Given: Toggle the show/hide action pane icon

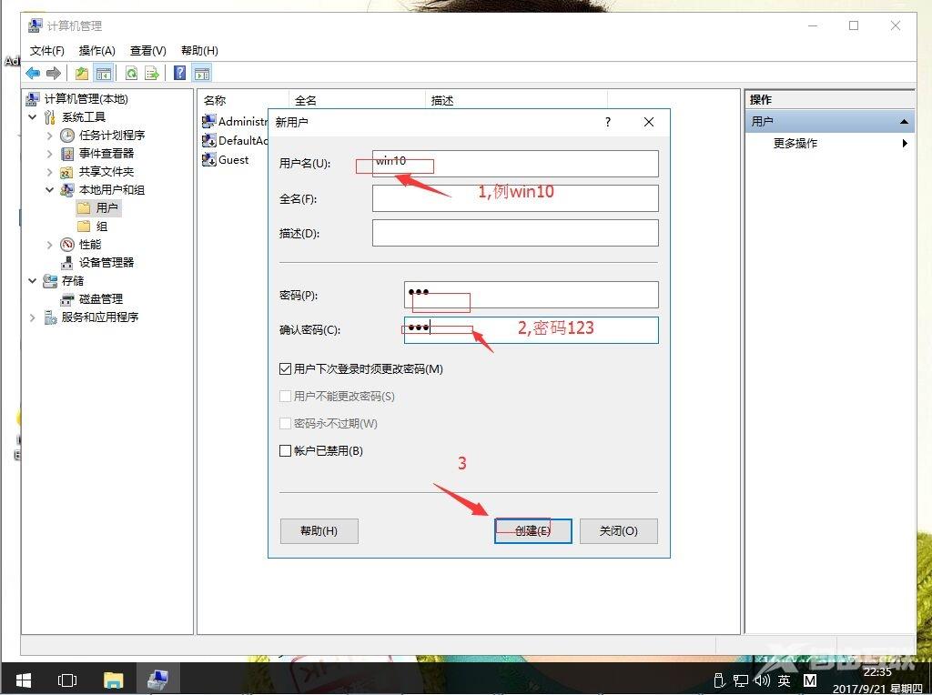Looking at the screenshot, I should (202, 74).
